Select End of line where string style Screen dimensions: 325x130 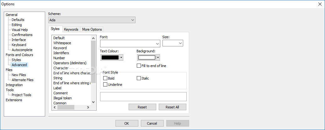pos(72,83)
